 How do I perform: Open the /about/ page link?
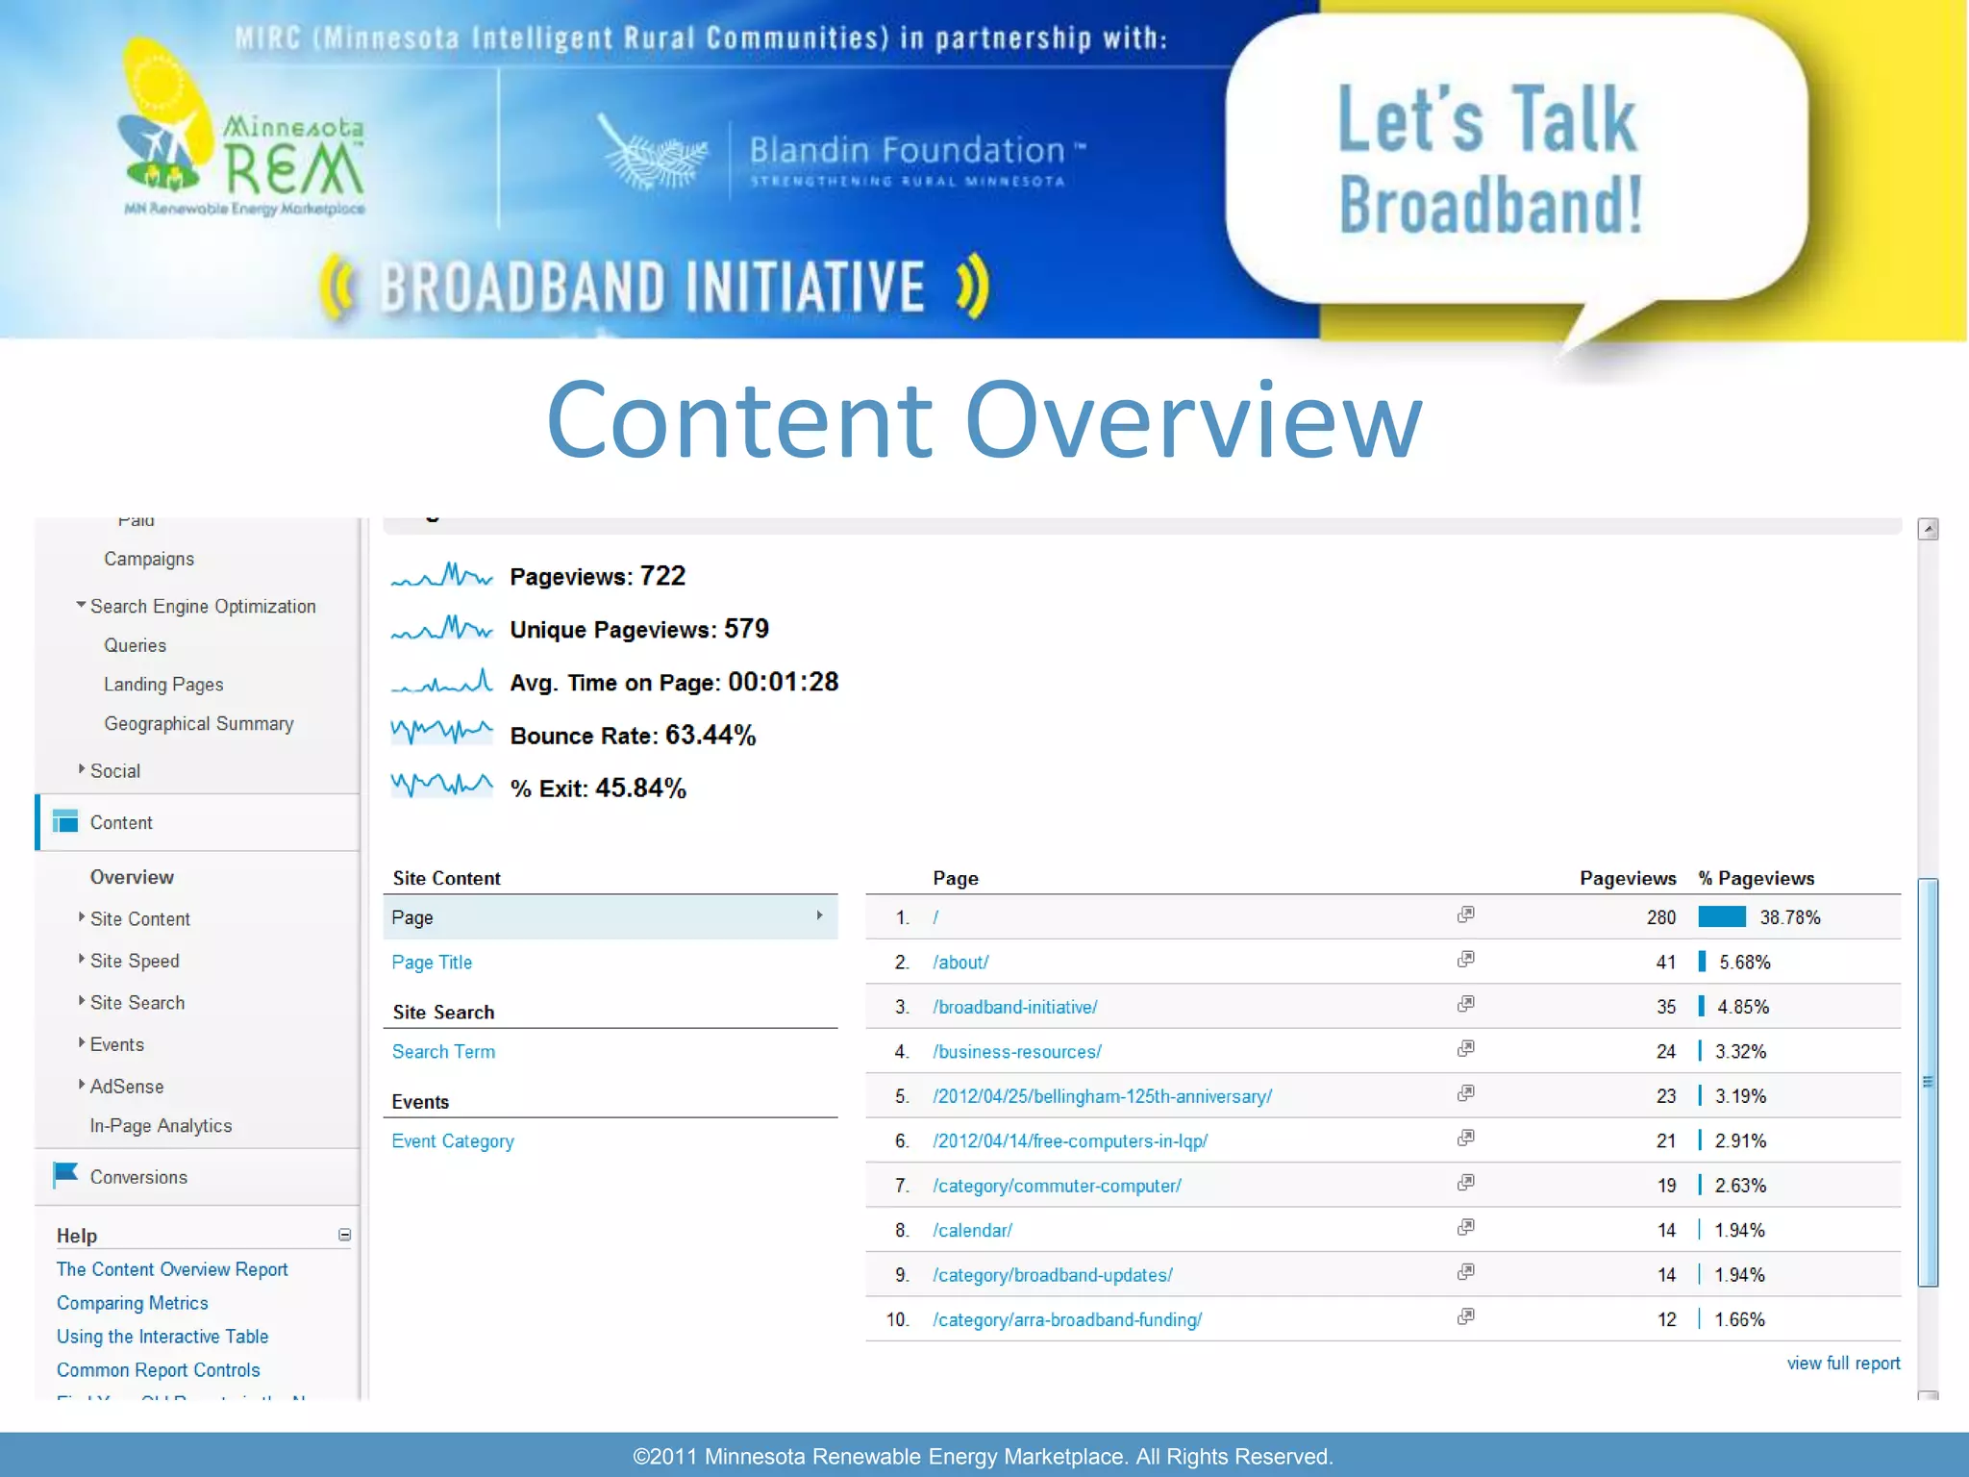pyautogui.click(x=960, y=963)
